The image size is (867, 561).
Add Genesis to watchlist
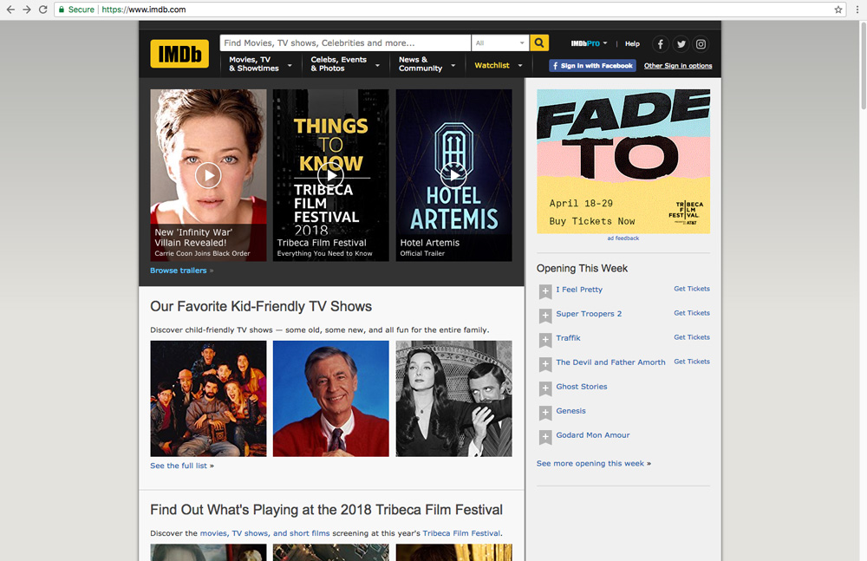545,413
